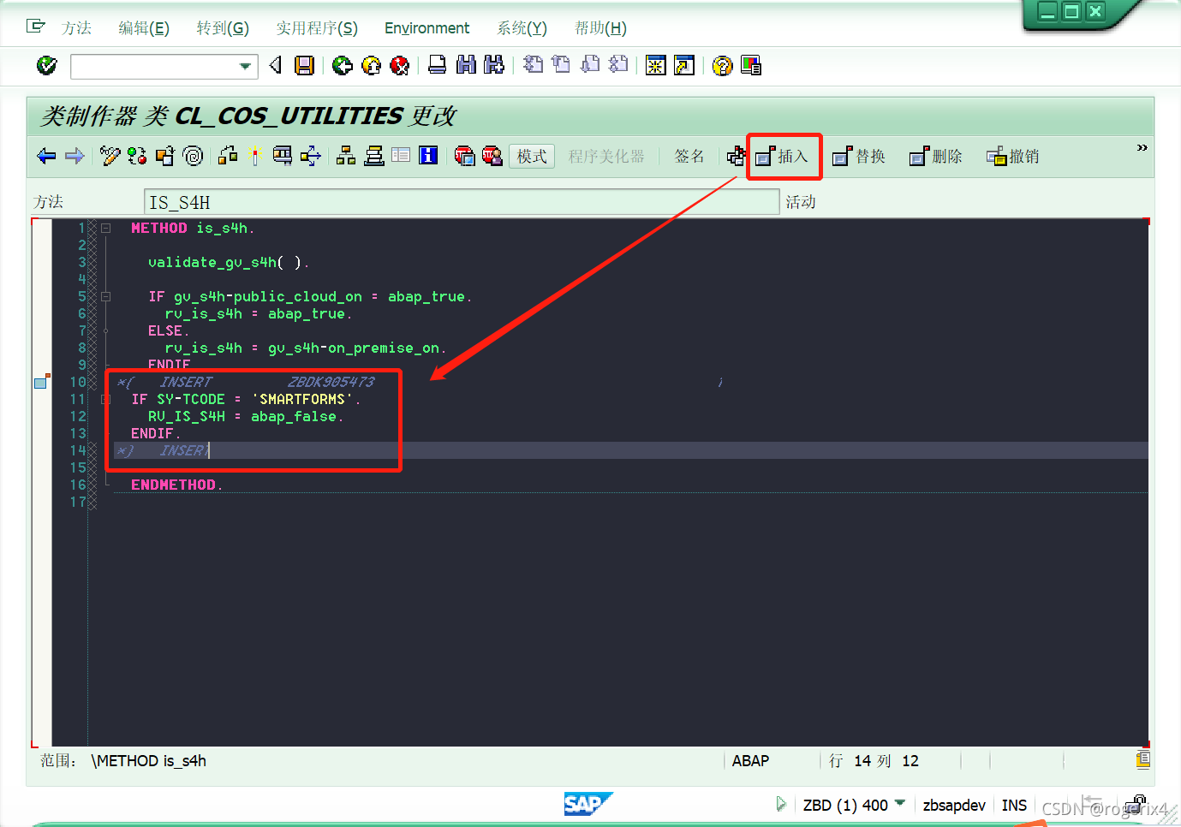
Task: Click the 行 14 列 12 position indicator
Action: coord(874,761)
